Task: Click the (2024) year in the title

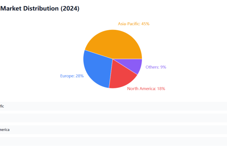Action: coord(70,8)
